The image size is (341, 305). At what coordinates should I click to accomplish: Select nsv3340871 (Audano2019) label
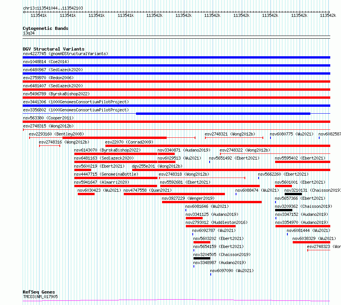click(x=184, y=150)
